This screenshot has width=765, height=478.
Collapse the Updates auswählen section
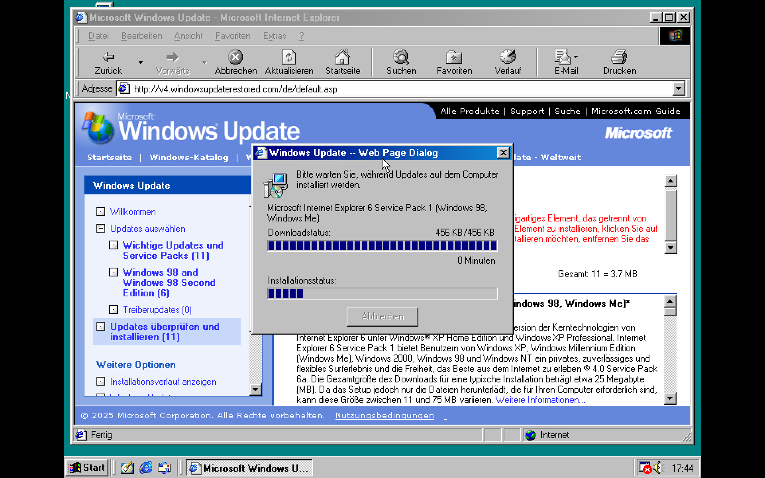(x=100, y=228)
